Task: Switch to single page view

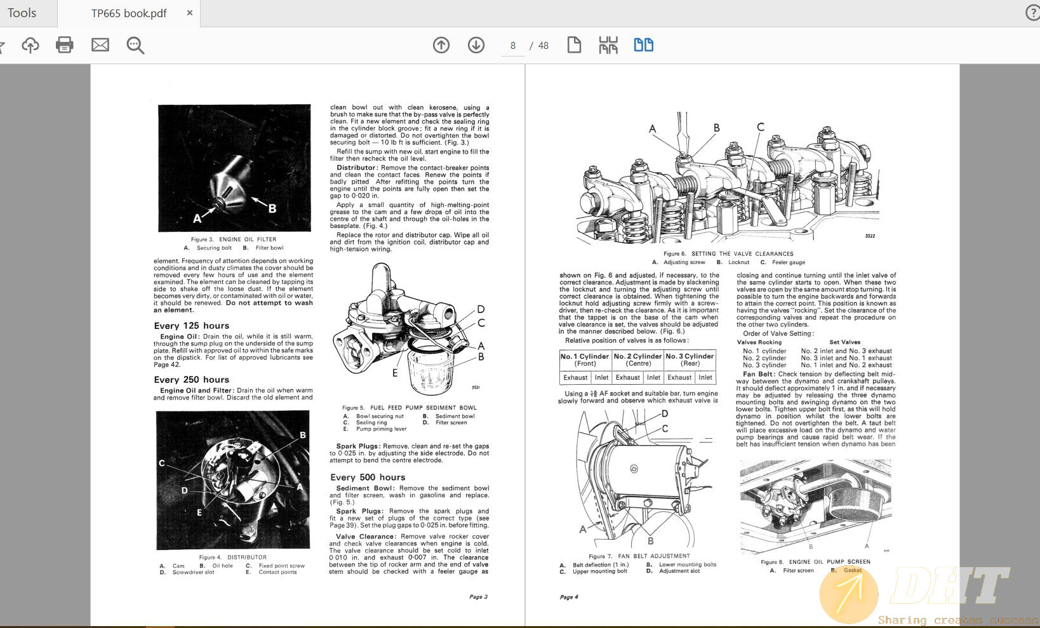Action: click(x=574, y=45)
